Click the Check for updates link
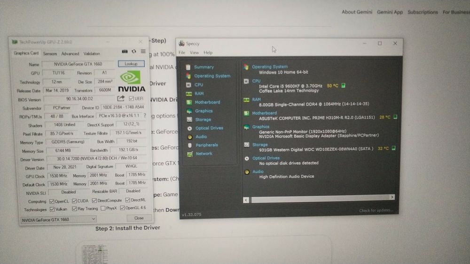 tap(376, 211)
